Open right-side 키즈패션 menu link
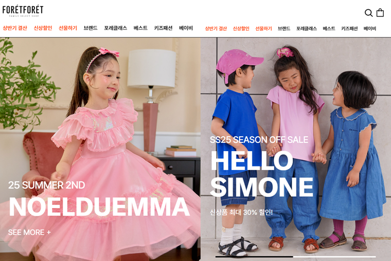The height and width of the screenshot is (261, 391). [349, 29]
